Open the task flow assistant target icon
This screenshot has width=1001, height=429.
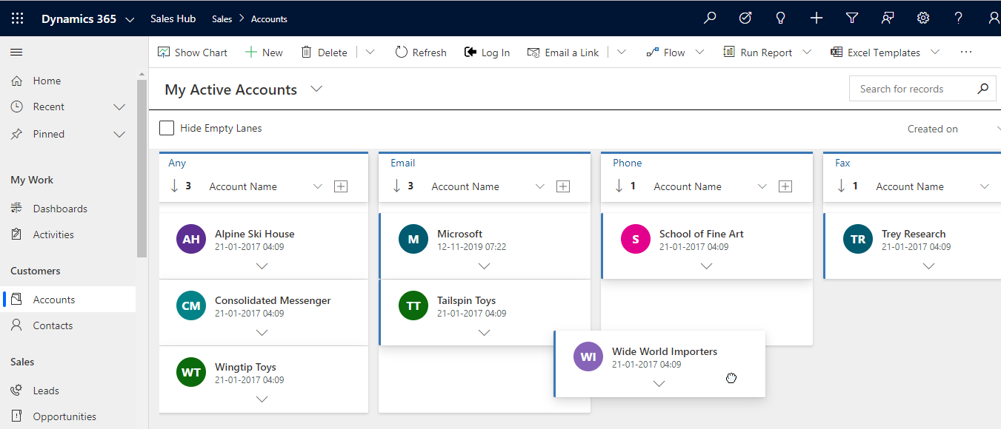745,18
